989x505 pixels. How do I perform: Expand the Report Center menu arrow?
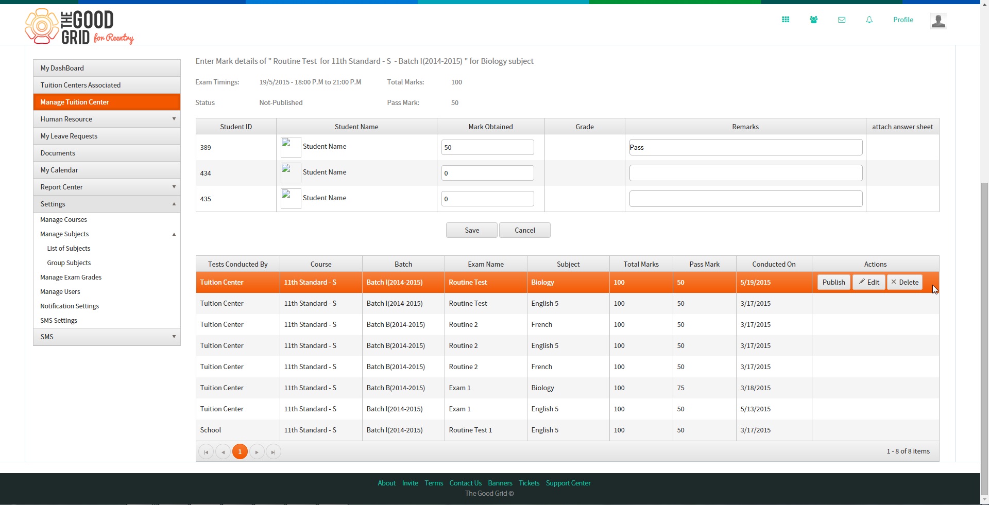[x=174, y=187]
